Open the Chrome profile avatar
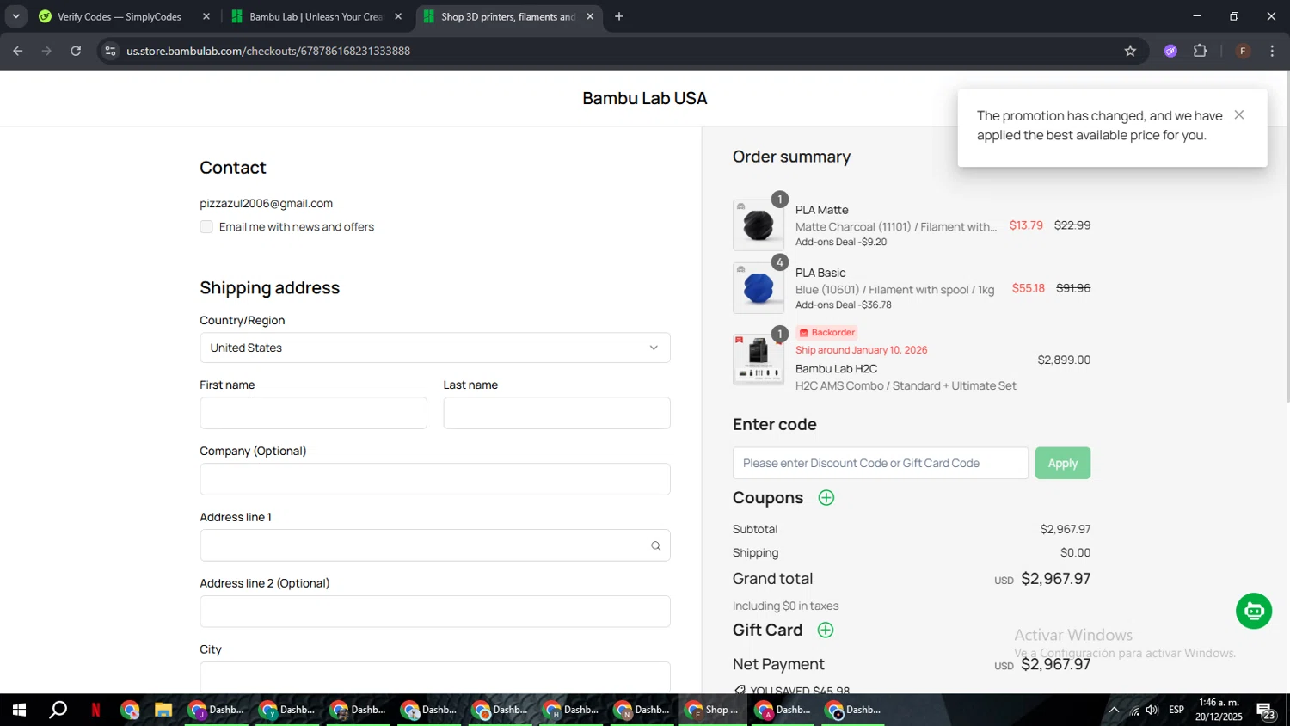The image size is (1290, 726). tap(1243, 51)
